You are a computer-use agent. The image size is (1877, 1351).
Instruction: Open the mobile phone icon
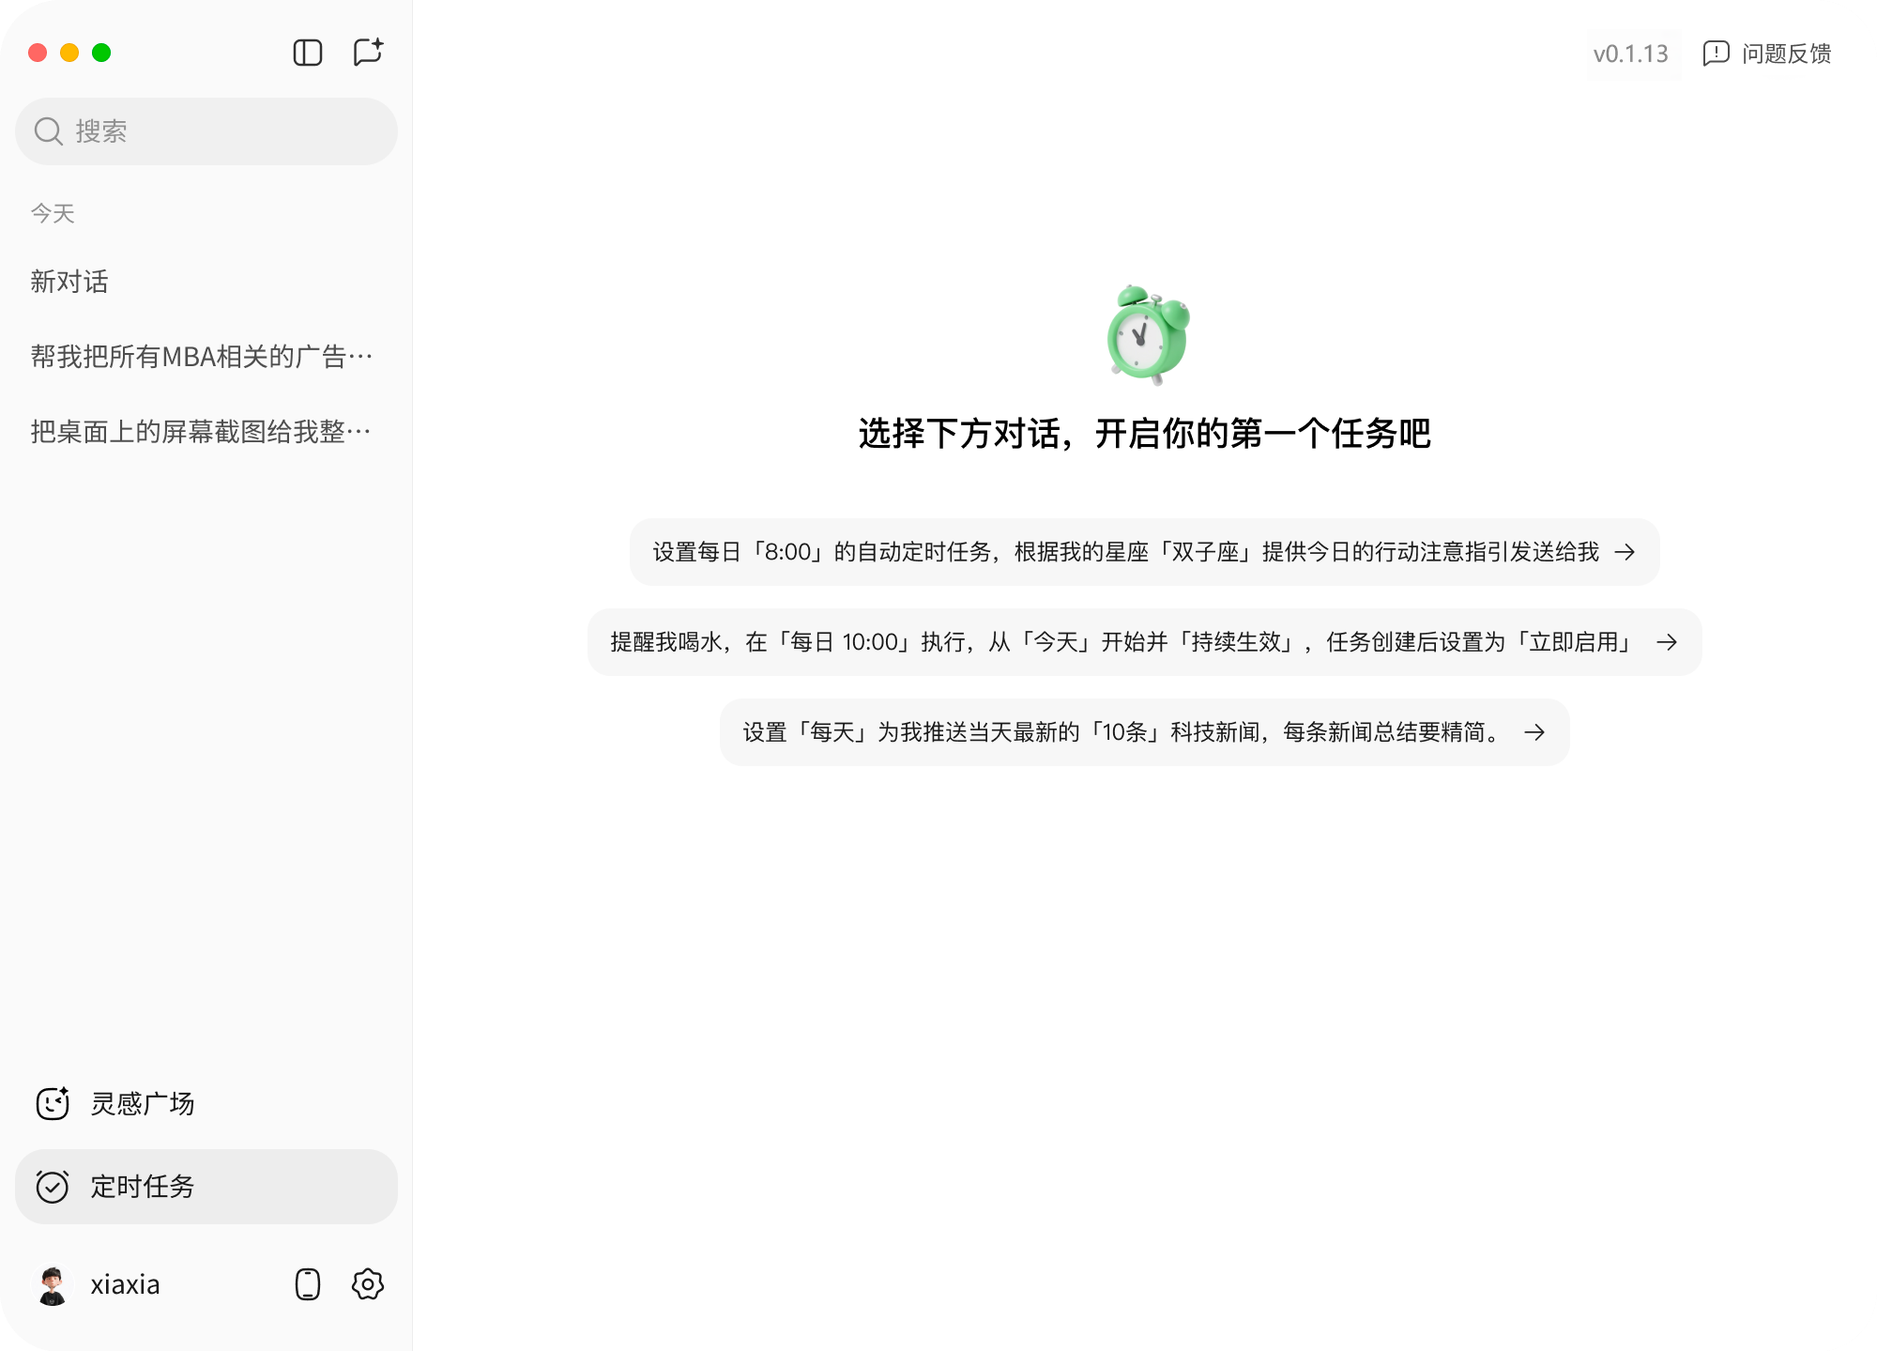click(307, 1283)
